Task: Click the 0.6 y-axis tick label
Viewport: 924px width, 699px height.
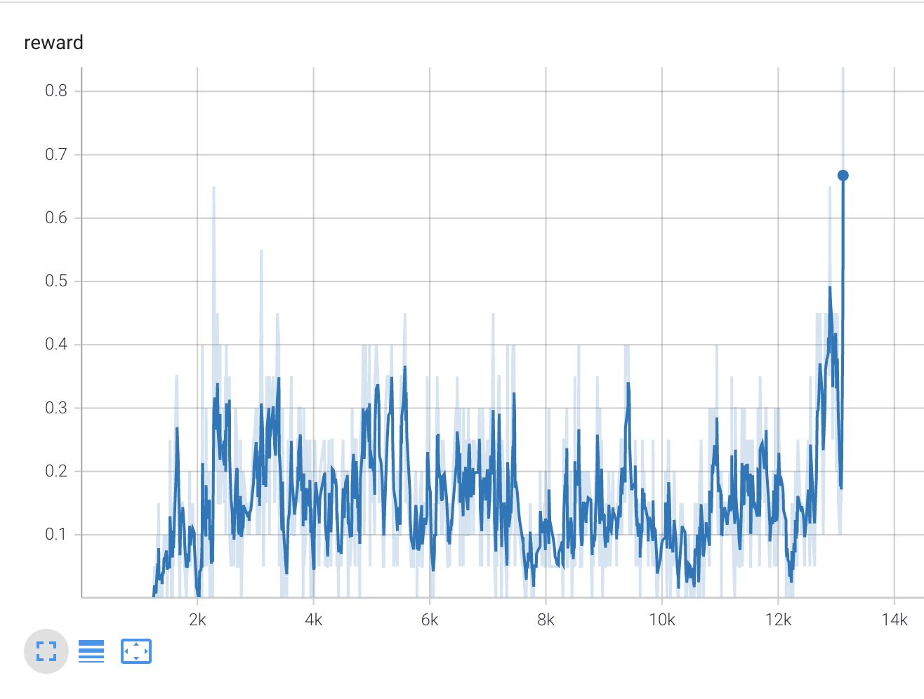Action: point(56,218)
